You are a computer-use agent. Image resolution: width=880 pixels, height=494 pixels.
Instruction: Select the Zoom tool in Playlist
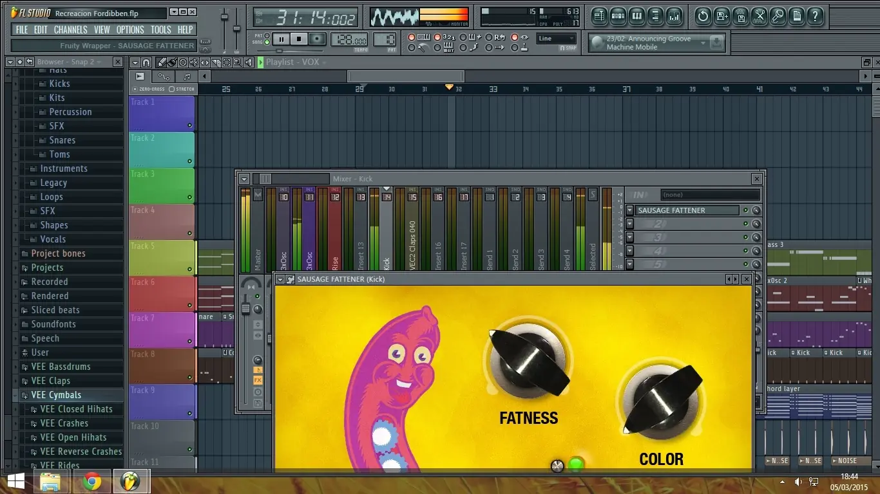tap(238, 62)
